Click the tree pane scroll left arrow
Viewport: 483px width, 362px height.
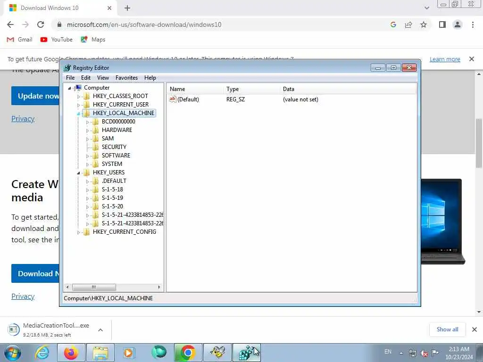(x=67, y=287)
